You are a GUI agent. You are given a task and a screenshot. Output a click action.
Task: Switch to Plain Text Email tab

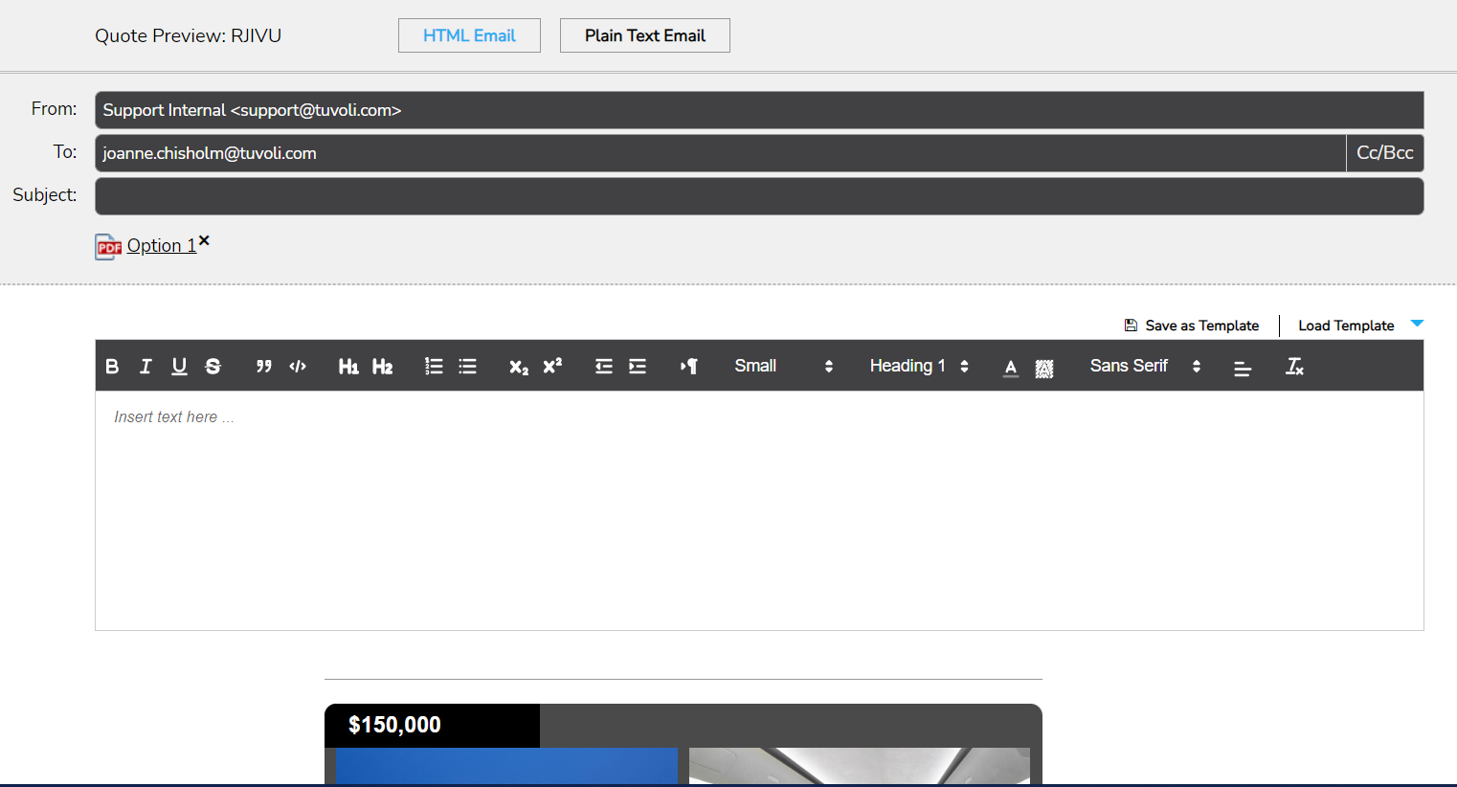coord(644,35)
